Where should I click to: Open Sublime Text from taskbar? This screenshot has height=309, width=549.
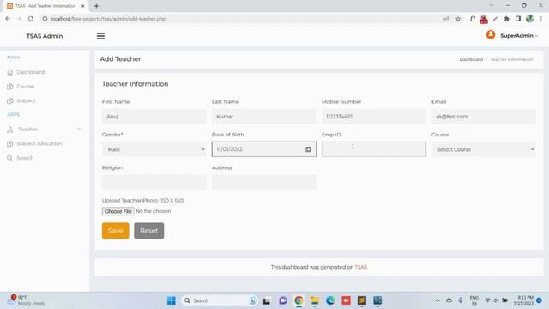362,300
